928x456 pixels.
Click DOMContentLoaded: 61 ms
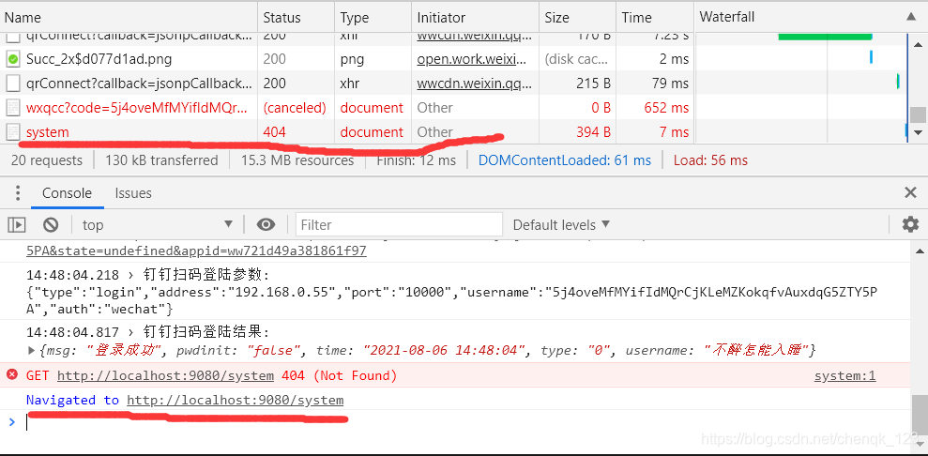click(565, 160)
